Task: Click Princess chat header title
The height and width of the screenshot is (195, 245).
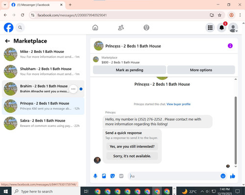Action: point(133,46)
